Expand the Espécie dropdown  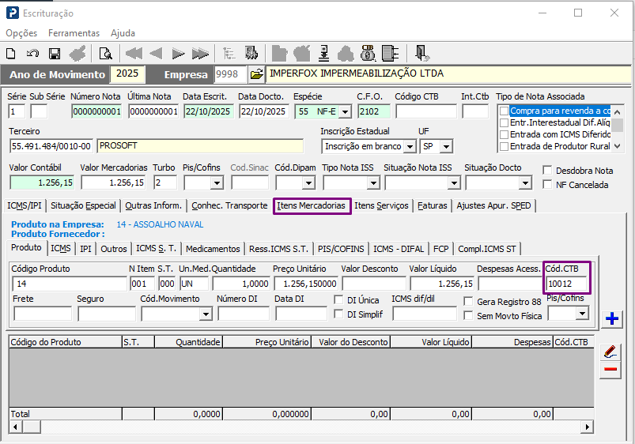pos(345,111)
